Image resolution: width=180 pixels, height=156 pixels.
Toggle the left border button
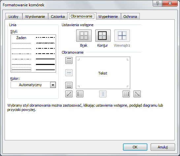pyautogui.click(x=80, y=94)
